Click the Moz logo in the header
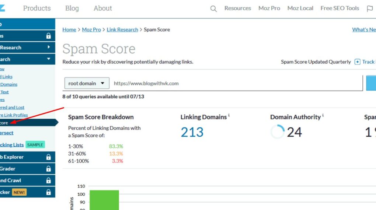Screen dimensions: 376x210 pyautogui.click(x=3, y=8)
